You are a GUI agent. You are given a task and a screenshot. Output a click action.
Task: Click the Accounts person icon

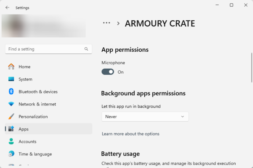coord(11,142)
